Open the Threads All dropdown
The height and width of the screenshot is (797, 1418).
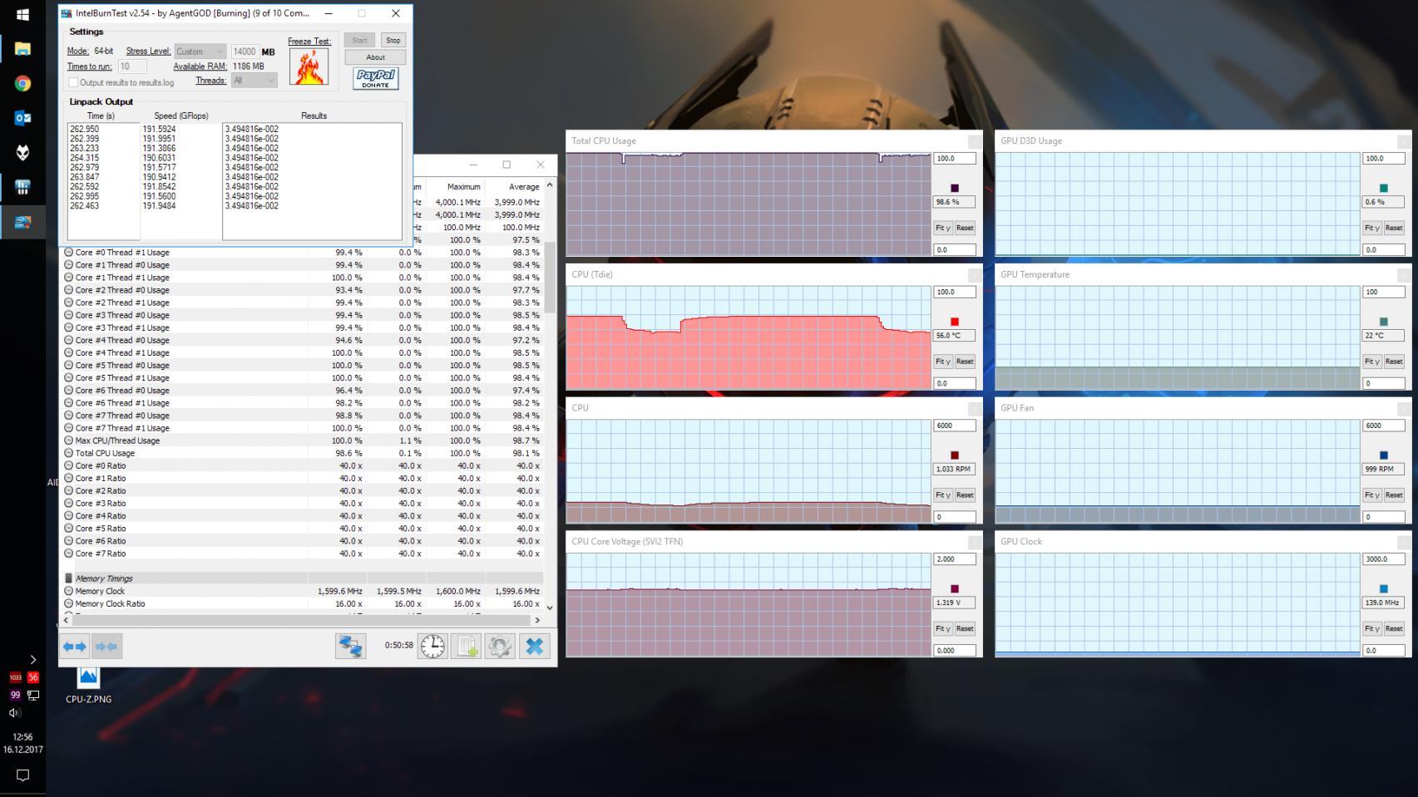coord(254,81)
